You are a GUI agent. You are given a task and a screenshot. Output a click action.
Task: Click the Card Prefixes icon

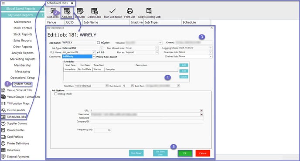coord(3,137)
